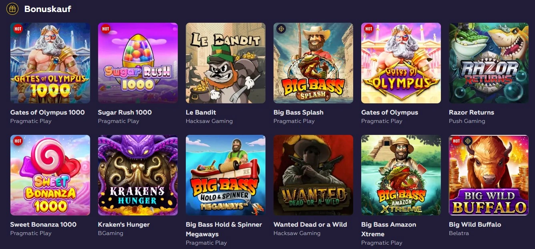Click Hacksaw Gaming provider under Le Bandit
535x249 pixels.
(x=209, y=121)
